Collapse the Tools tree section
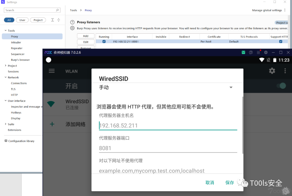Viewport: 292px width, 196px height. coord(6,30)
